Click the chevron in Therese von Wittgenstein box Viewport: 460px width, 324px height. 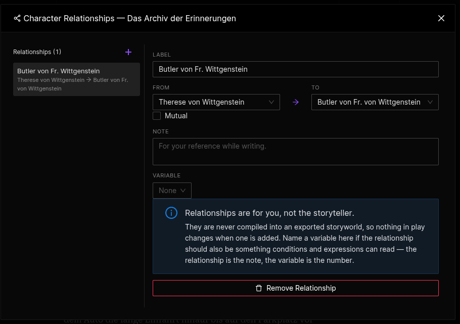pos(271,102)
